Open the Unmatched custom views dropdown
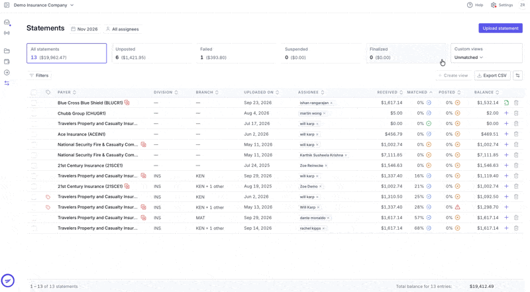This screenshot has height=292, width=530. coord(468,58)
